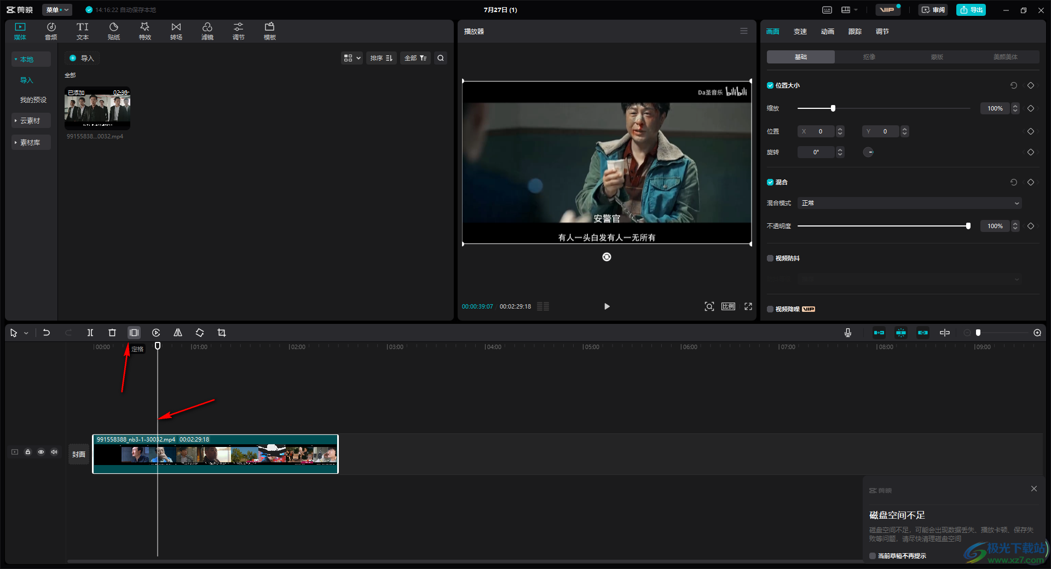Open the player hamburger menu
Viewport: 1051px width, 569px height.
744,31
